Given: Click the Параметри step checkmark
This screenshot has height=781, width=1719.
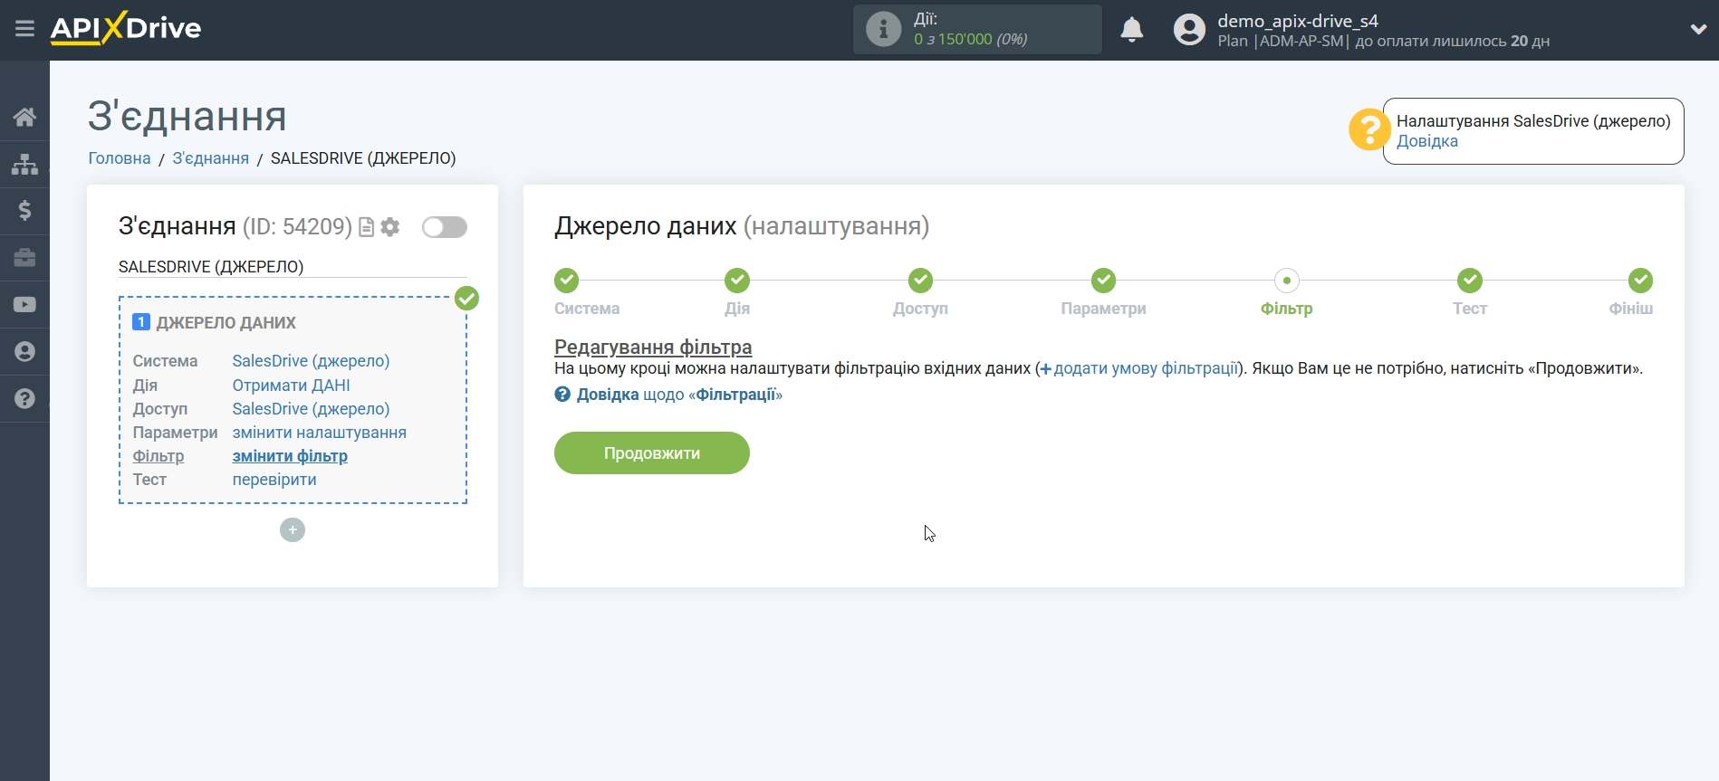Looking at the screenshot, I should pos(1103,281).
